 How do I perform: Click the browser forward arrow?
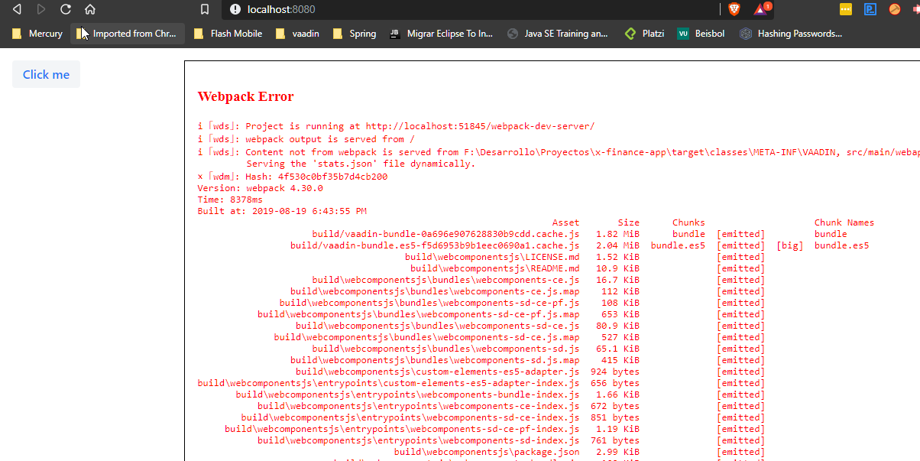pyautogui.click(x=41, y=9)
